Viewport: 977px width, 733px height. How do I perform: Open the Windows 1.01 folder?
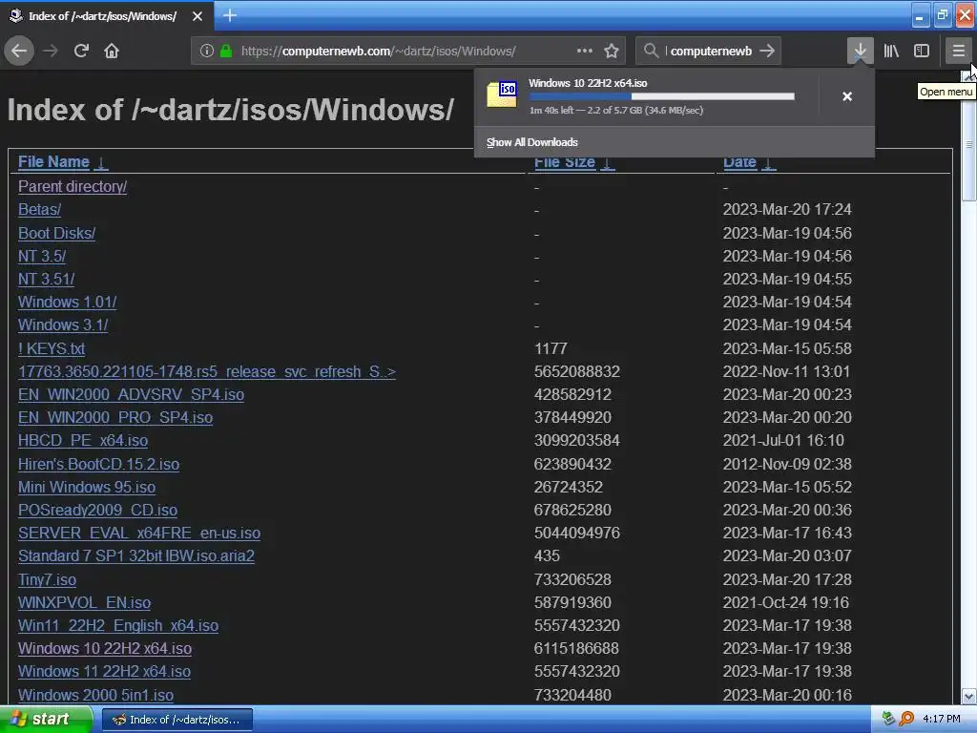pyautogui.click(x=68, y=303)
